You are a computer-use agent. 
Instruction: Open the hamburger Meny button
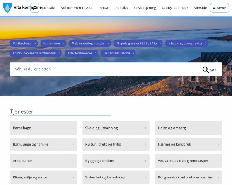pyautogui.click(x=219, y=8)
